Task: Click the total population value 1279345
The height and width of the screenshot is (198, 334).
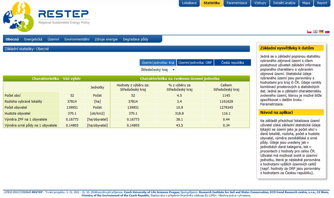Action: 226,107
